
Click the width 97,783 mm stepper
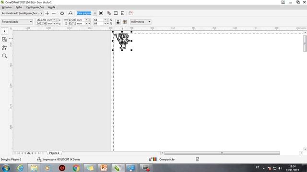[x=88, y=20]
